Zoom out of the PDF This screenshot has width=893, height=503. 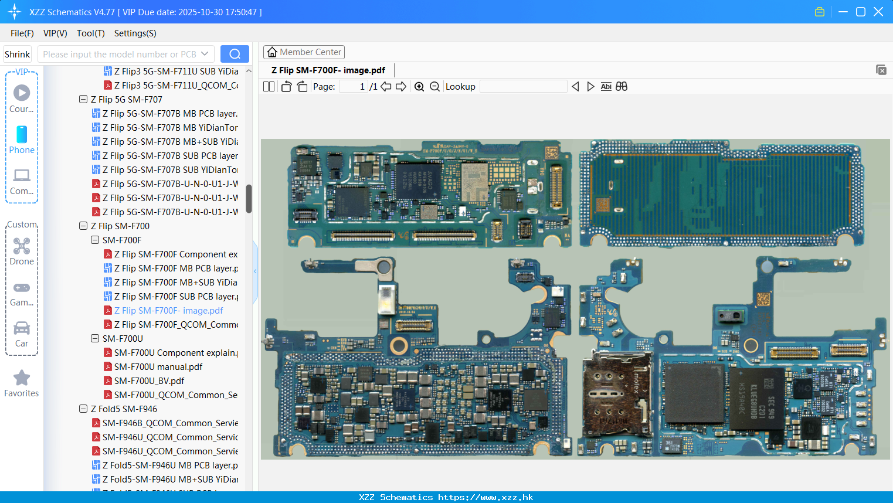pos(434,87)
